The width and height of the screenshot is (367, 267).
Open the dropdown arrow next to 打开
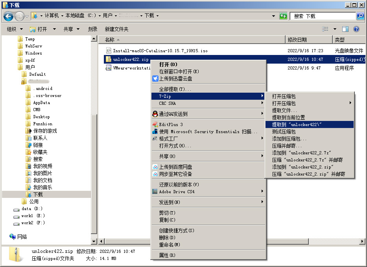(54, 29)
